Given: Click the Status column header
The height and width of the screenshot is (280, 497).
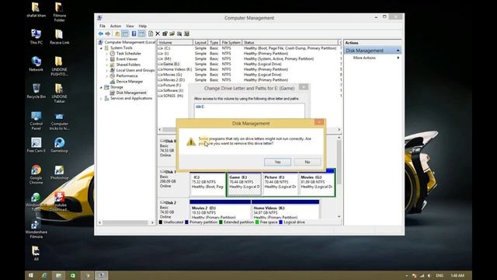Looking at the screenshot, I should click(x=290, y=42).
